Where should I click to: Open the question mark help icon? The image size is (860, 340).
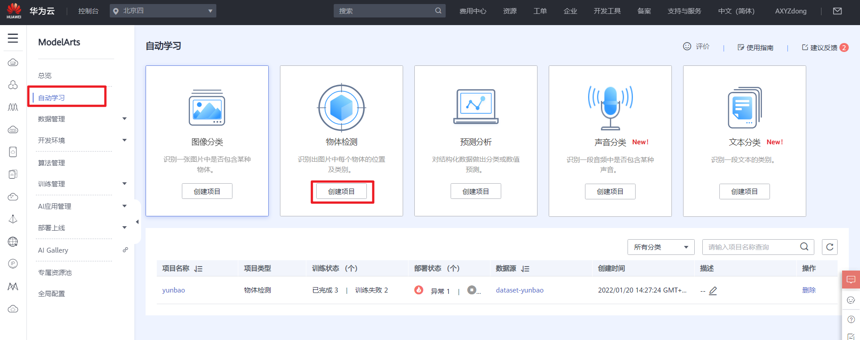click(851, 319)
